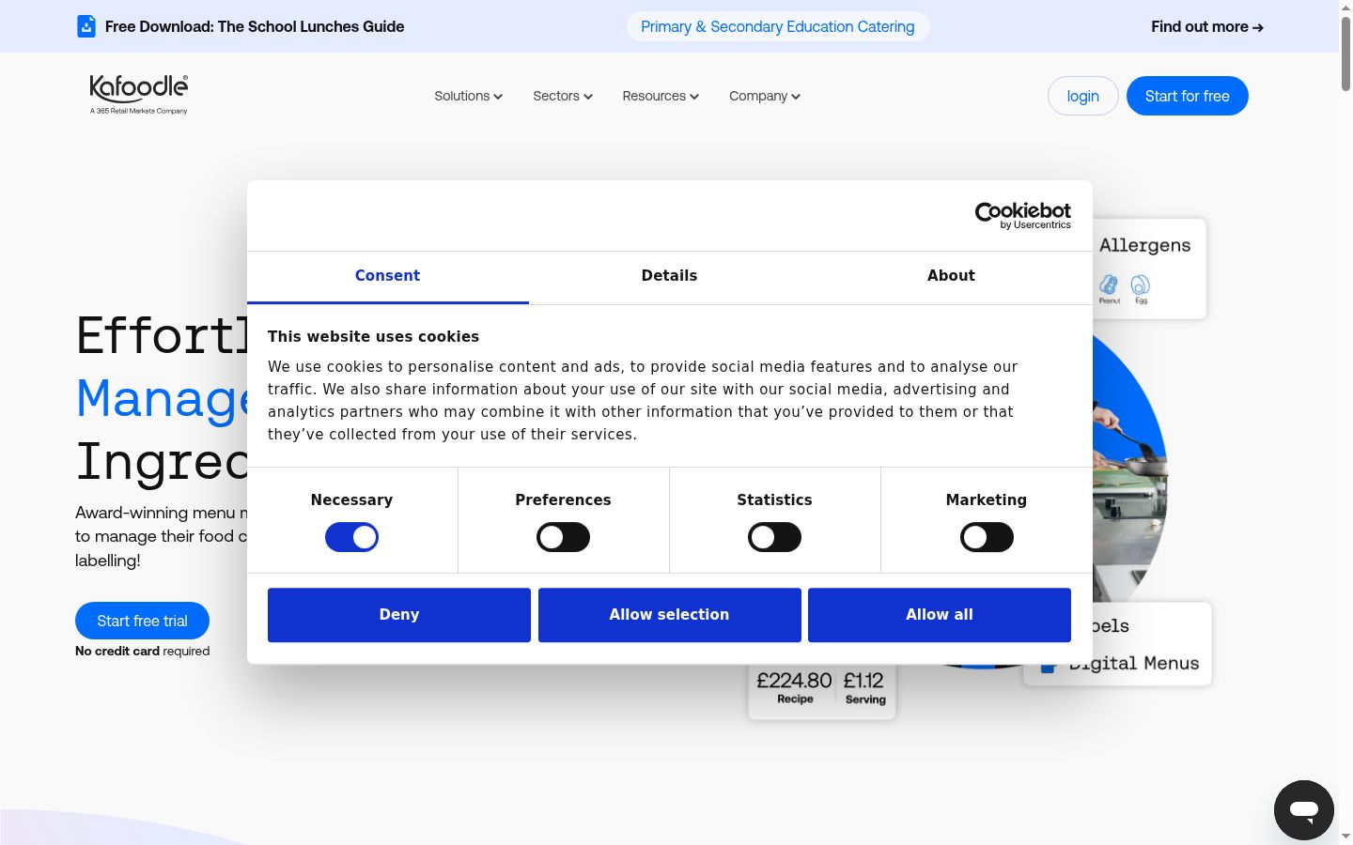Click the Peanut allergen icon
This screenshot has height=845, width=1353.
click(1110, 285)
